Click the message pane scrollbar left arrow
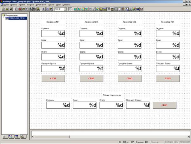191x144 pixels. click(33, 137)
